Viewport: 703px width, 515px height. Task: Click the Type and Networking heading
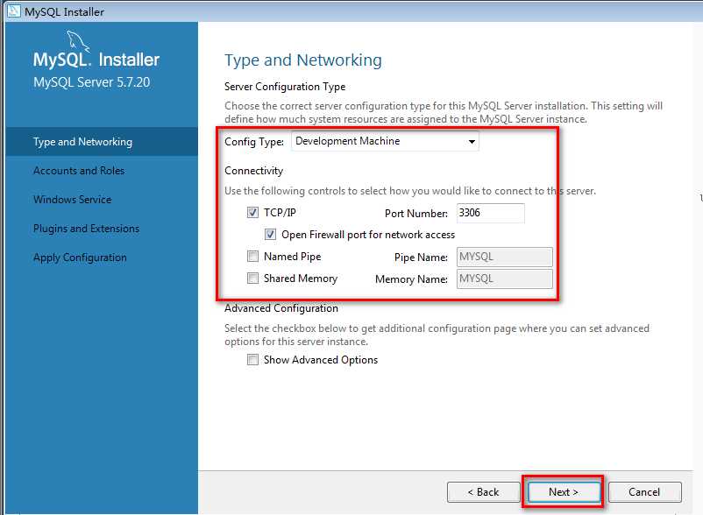coord(303,60)
